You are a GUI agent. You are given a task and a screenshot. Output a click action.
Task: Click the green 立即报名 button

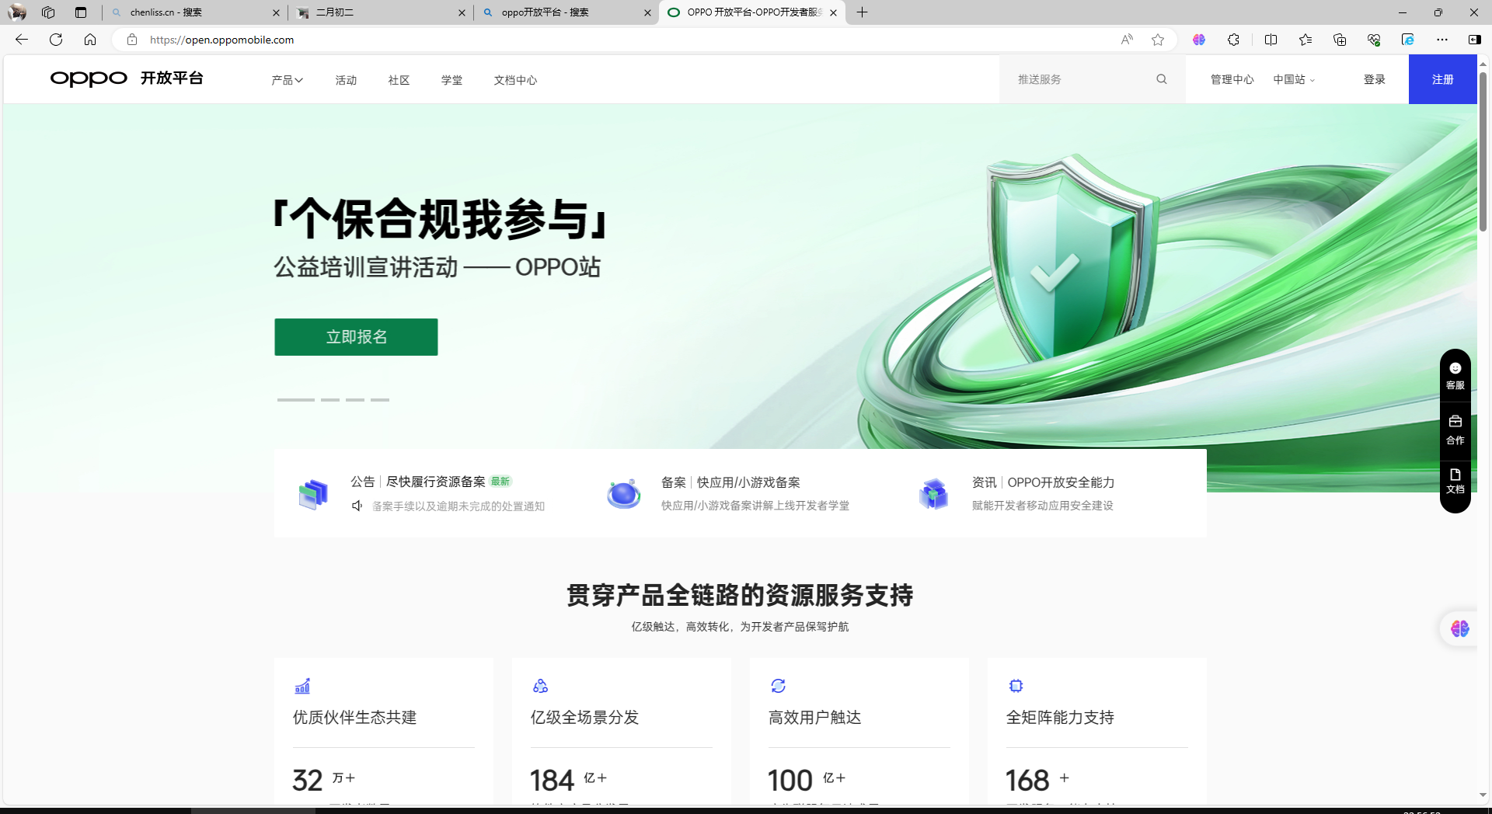pos(356,337)
